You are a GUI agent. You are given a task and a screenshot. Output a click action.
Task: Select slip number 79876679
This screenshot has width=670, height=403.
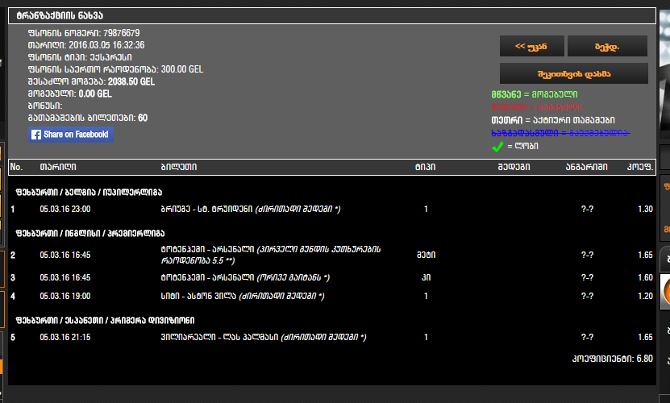(x=122, y=33)
